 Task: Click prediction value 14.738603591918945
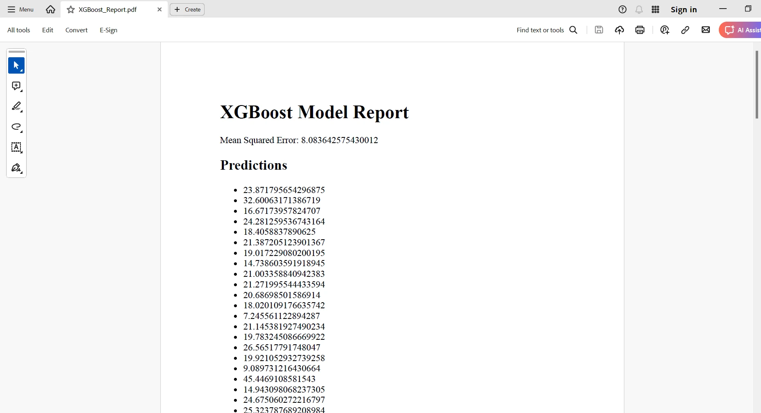[x=284, y=263]
